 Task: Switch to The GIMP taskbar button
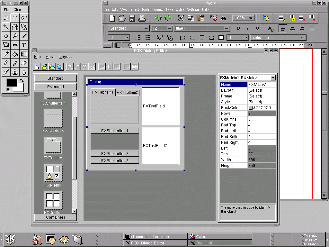click(220, 243)
